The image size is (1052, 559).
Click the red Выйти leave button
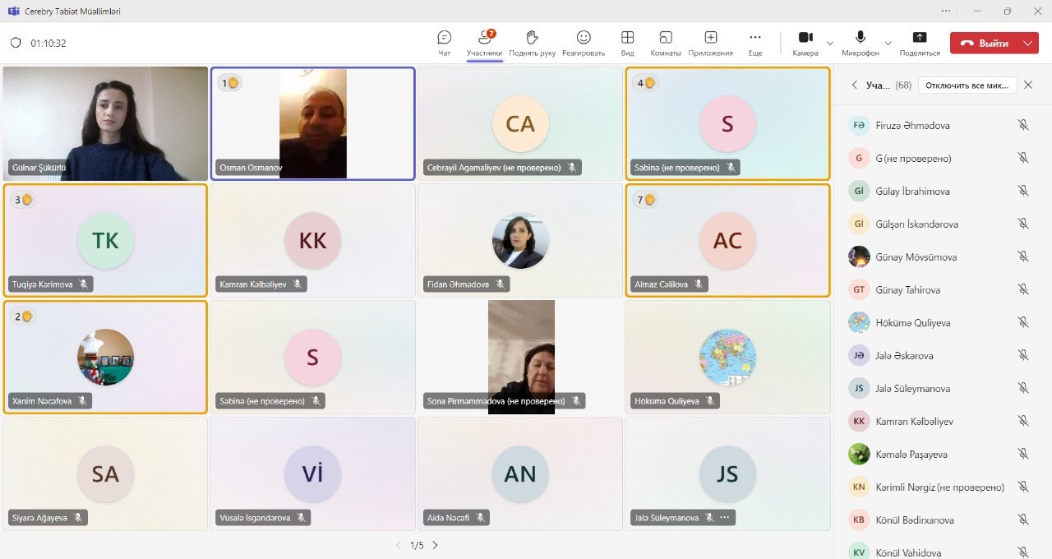pyautogui.click(x=985, y=43)
